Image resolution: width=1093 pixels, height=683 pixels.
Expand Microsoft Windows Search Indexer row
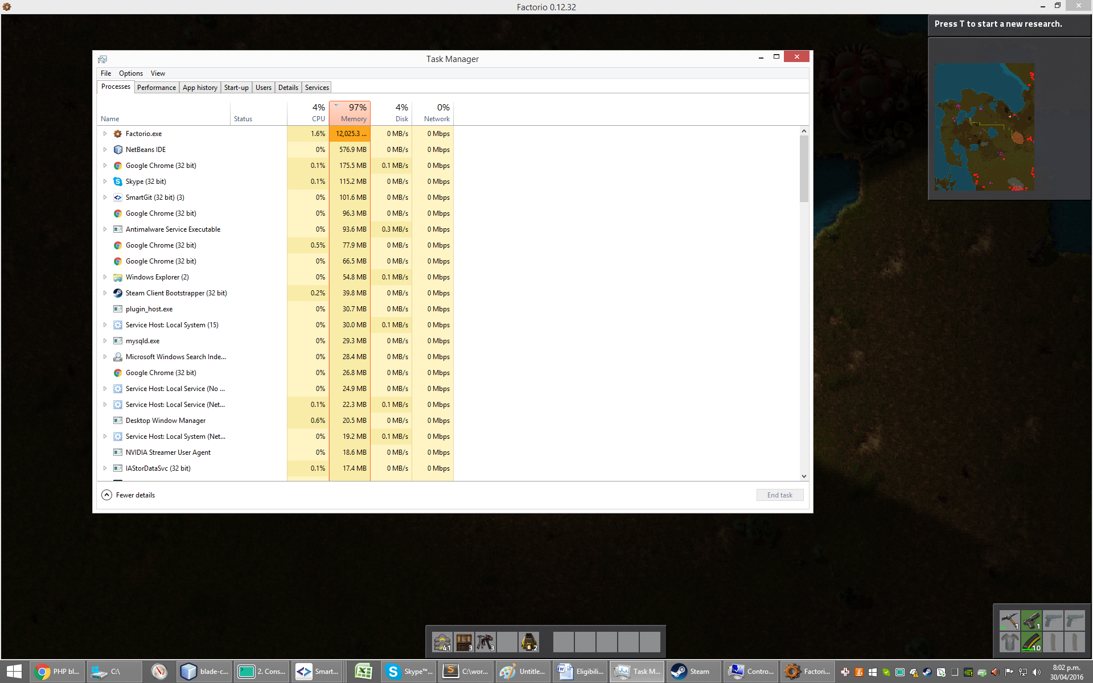click(105, 357)
